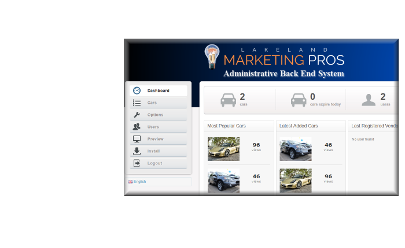This screenshot has height=248, width=405.
Task: Click the car icon beside cars expire today
Action: click(x=299, y=100)
